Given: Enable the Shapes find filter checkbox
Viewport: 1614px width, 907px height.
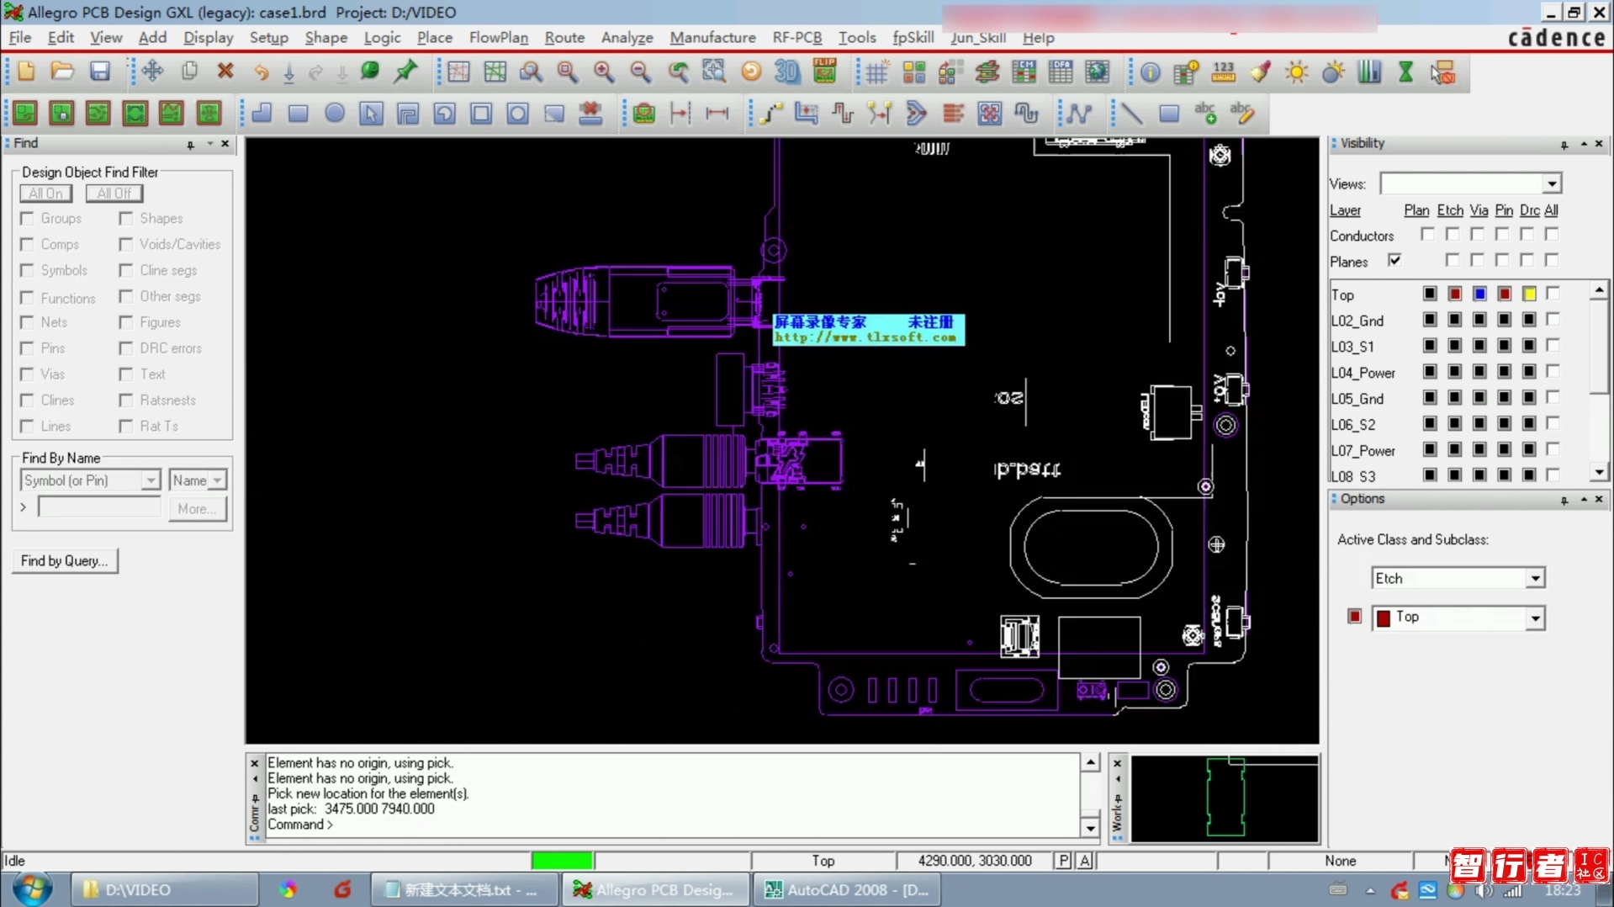Looking at the screenshot, I should coord(126,219).
